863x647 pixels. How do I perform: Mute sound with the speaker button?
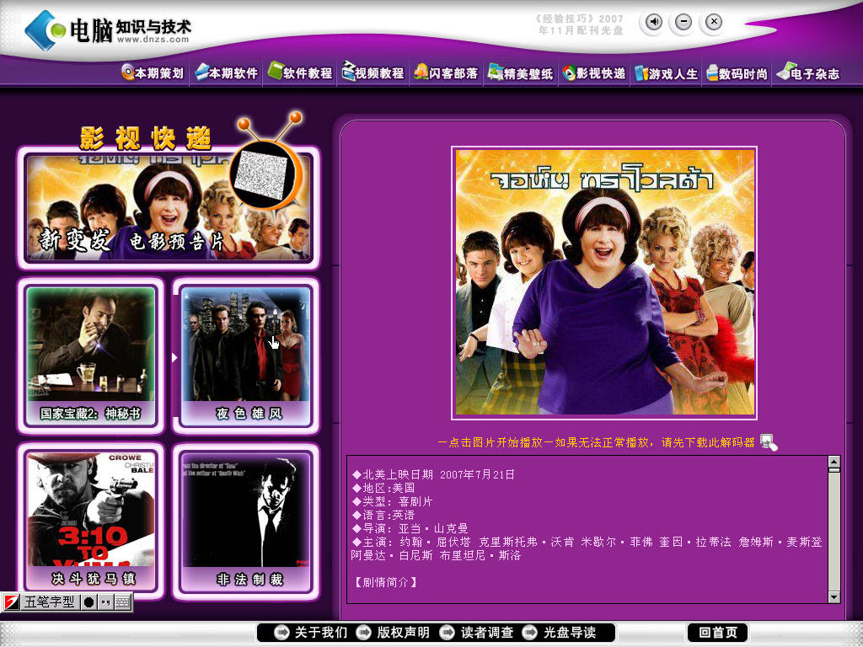coord(653,22)
